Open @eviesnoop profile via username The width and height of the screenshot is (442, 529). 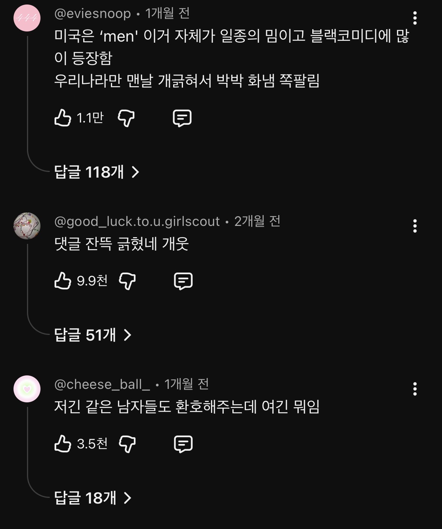click(93, 14)
